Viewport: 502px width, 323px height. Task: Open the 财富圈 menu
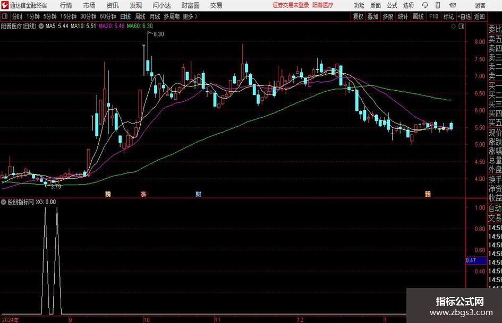190,5
